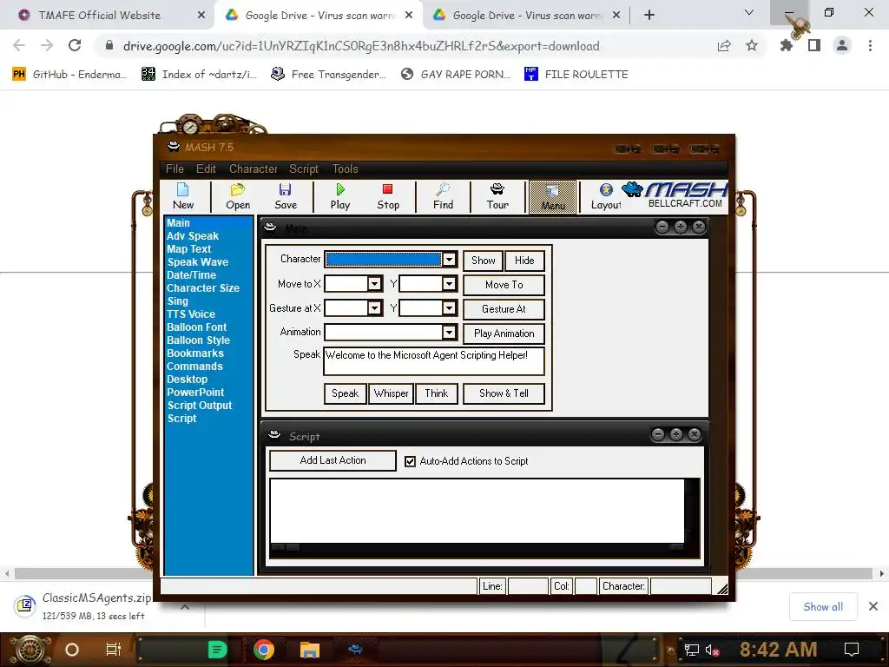889x667 pixels.
Task: Expand the Script panel with its plus icon
Action: click(675, 434)
